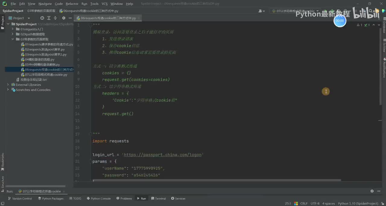Click Python 3.10 (SpiderProject) interpreter status
This screenshot has width=386, height=206.
[x=358, y=204]
